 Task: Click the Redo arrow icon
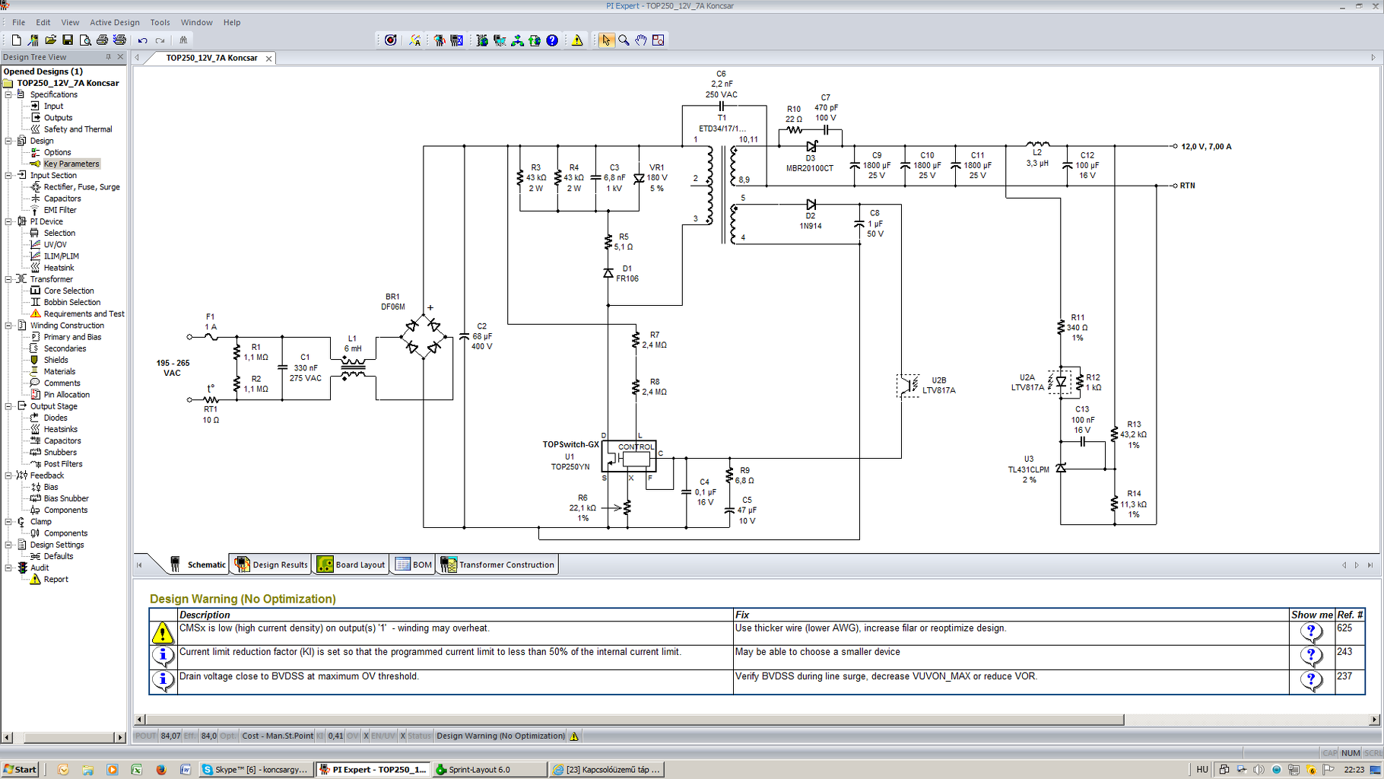point(160,40)
